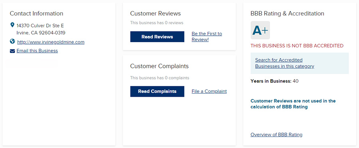Click the Years in Business value

point(296,81)
